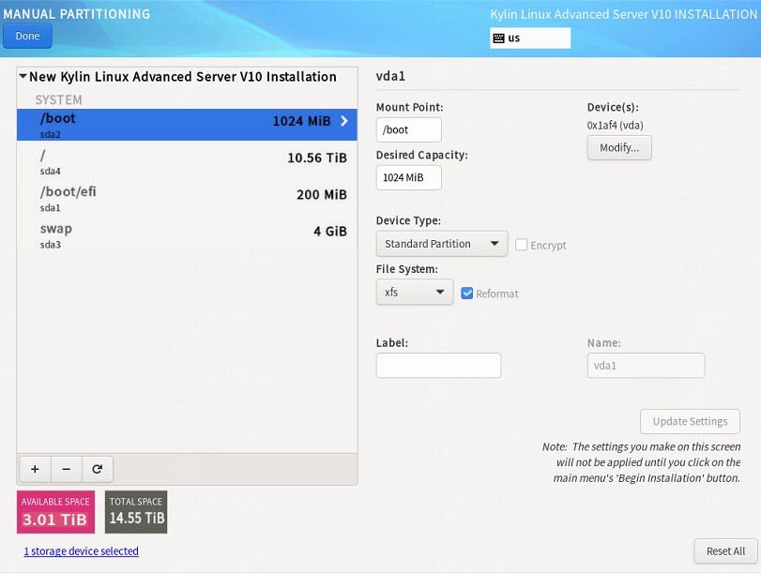Image resolution: width=761 pixels, height=573 pixels.
Task: Click the reload storage configuration icon
Action: click(x=98, y=469)
